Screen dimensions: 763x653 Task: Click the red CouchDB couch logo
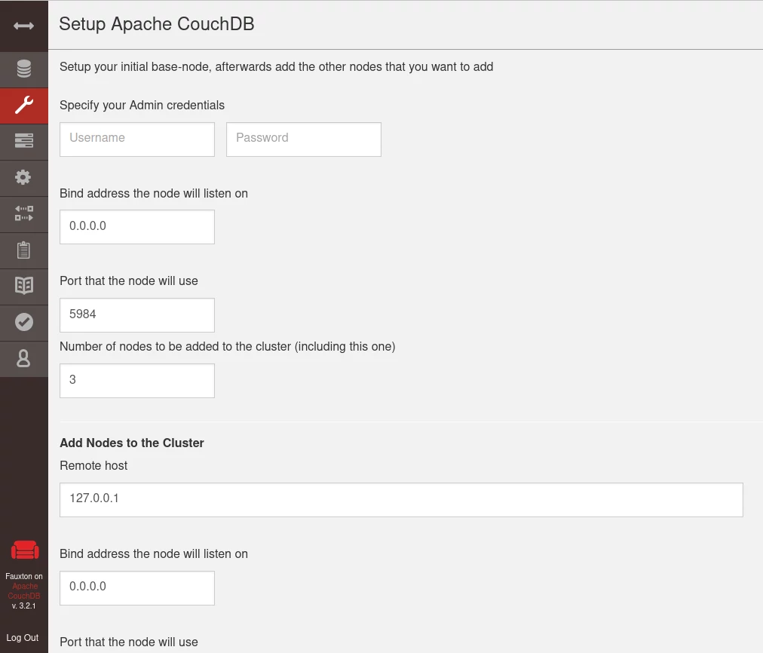coord(24,551)
